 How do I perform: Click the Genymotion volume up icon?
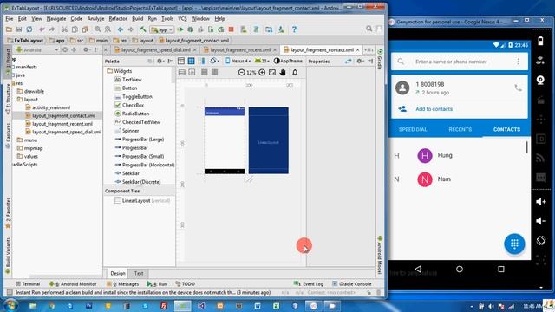click(x=541, y=201)
